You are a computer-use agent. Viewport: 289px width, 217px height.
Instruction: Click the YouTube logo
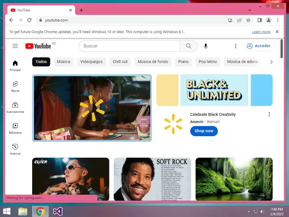coord(38,46)
